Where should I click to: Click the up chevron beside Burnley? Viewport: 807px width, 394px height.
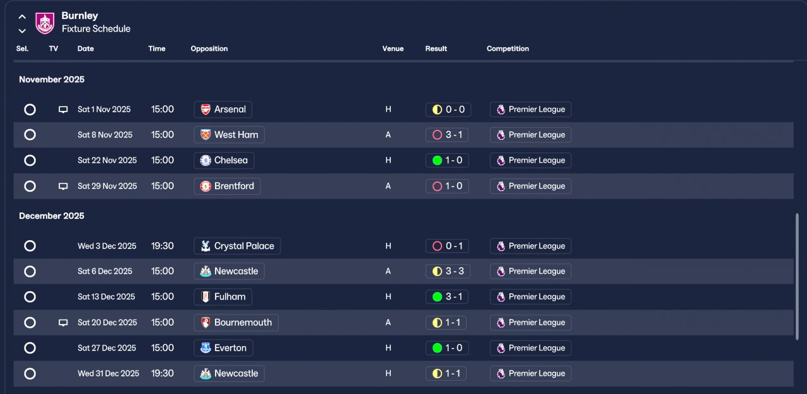click(x=22, y=17)
